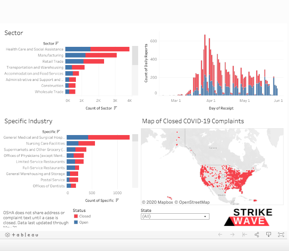Open the State filter dropdown
The image size is (289, 251).
coord(175,216)
